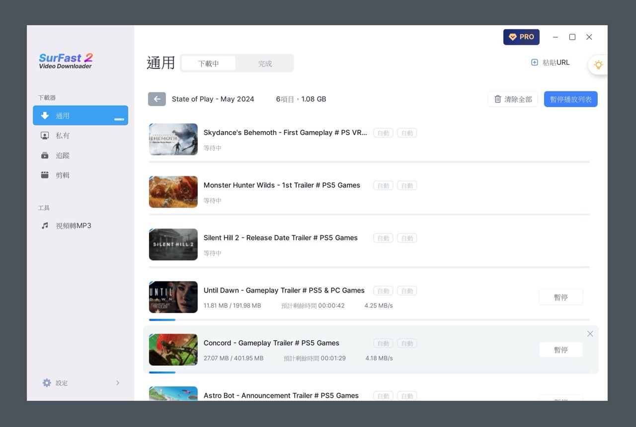Minimize the SurFast window

556,37
